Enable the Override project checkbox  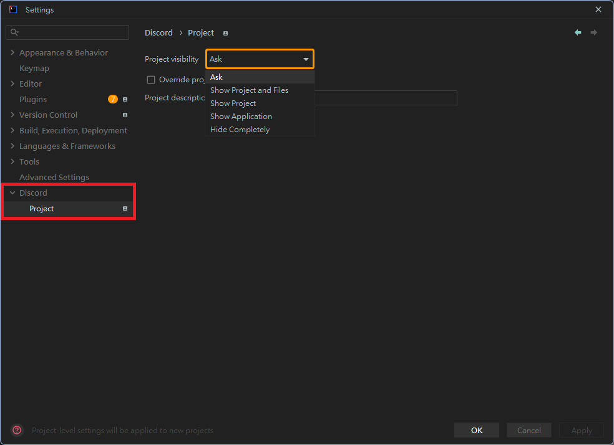point(150,80)
